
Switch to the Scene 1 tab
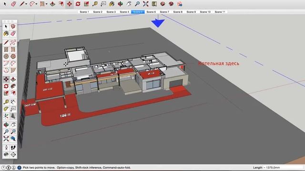coord(84,12)
